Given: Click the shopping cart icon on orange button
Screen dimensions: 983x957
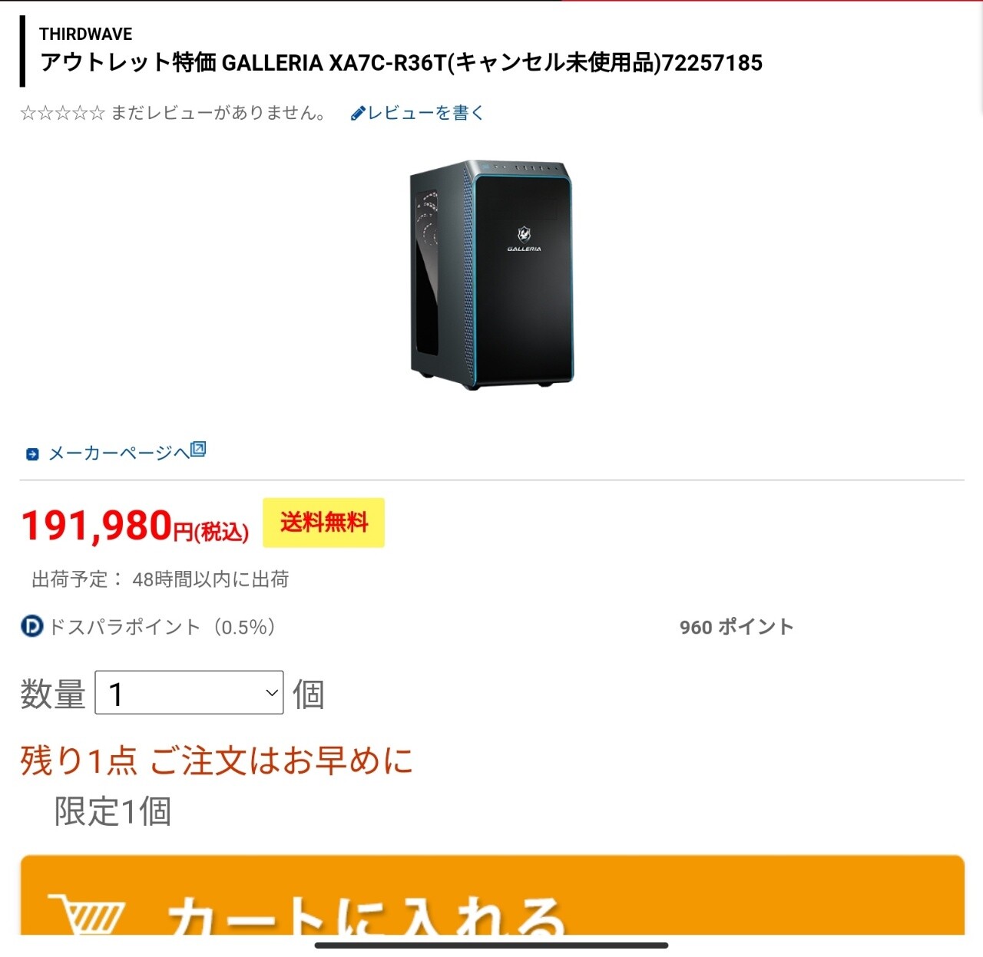Looking at the screenshot, I should (84, 914).
